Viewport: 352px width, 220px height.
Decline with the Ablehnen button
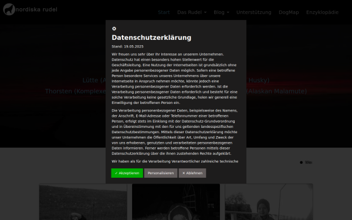[192, 173]
